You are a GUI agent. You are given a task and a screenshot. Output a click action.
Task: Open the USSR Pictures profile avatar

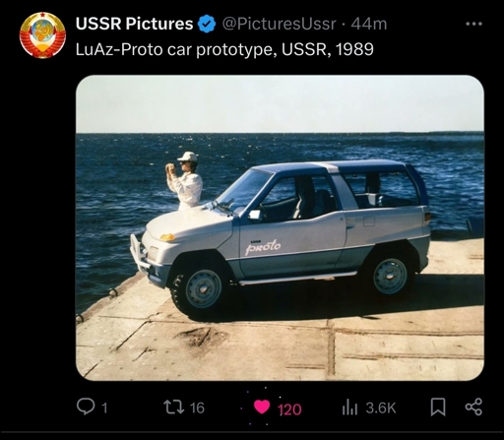tap(42, 35)
